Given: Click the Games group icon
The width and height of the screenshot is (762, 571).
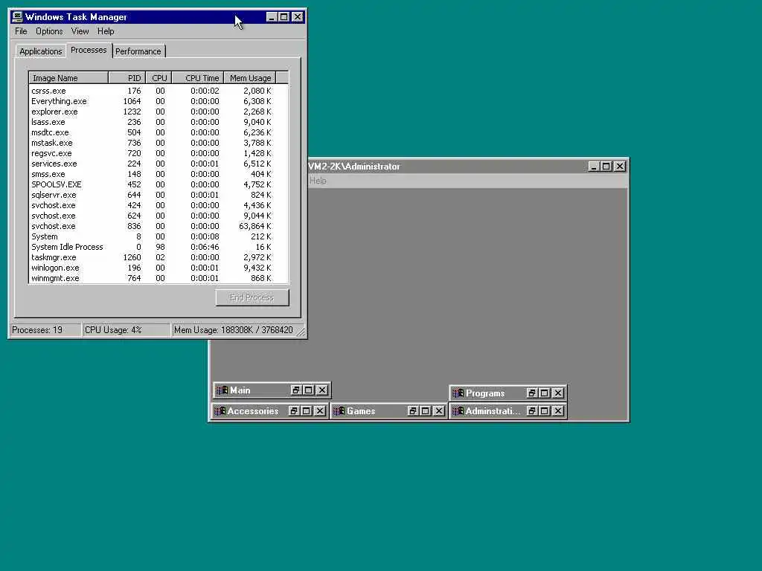Looking at the screenshot, I should click(x=339, y=411).
